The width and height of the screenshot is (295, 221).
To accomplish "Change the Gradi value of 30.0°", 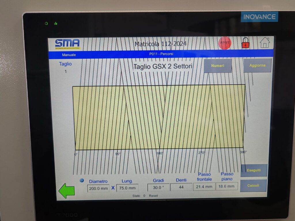I will [158, 187].
